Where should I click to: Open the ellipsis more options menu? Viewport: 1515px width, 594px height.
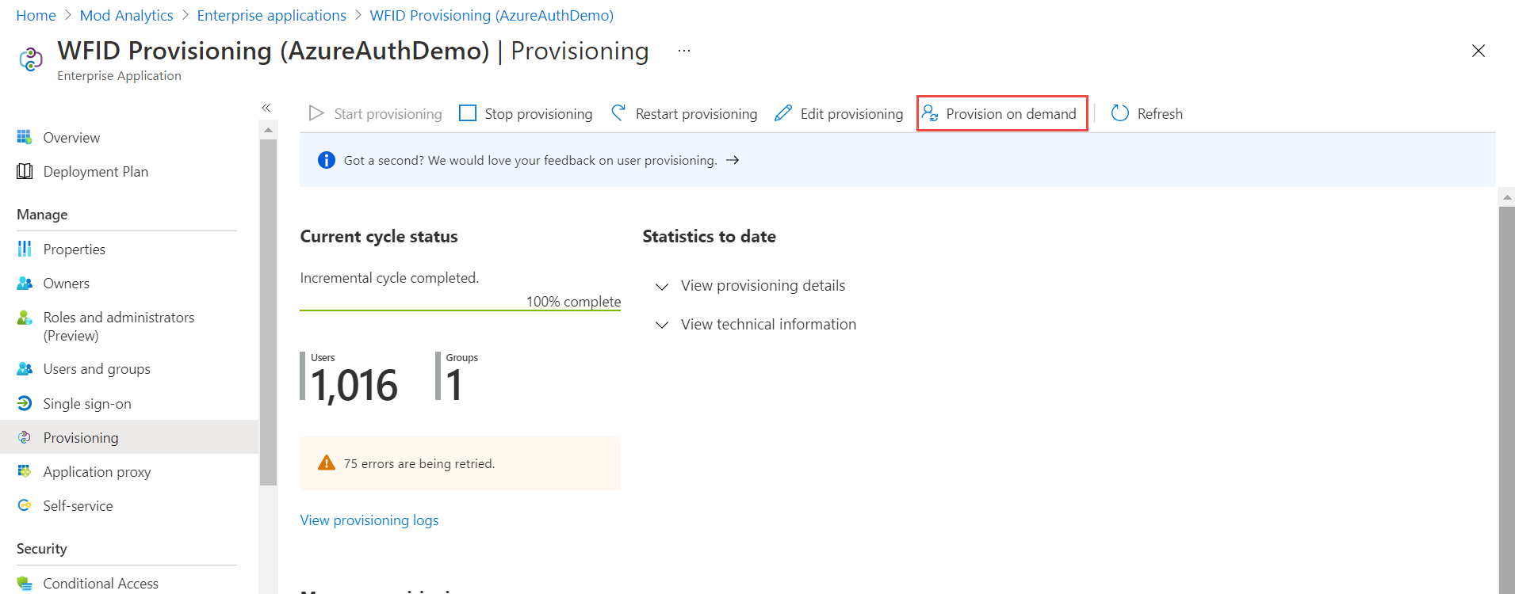(x=684, y=51)
